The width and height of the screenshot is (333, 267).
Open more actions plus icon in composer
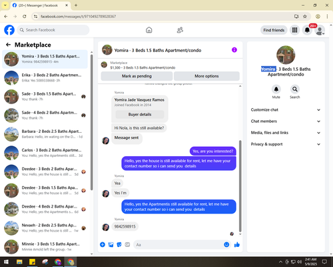point(103,244)
